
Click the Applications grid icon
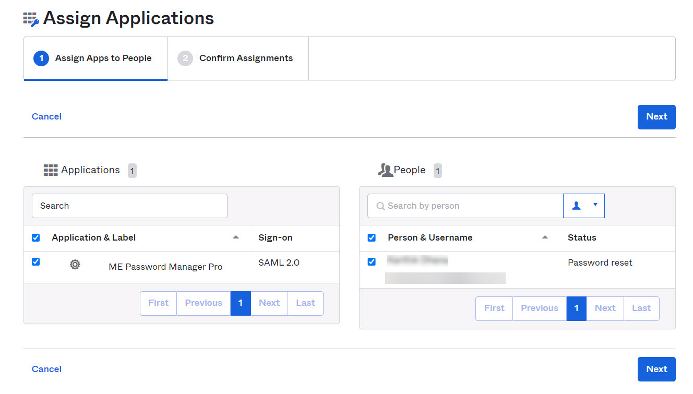pos(51,170)
